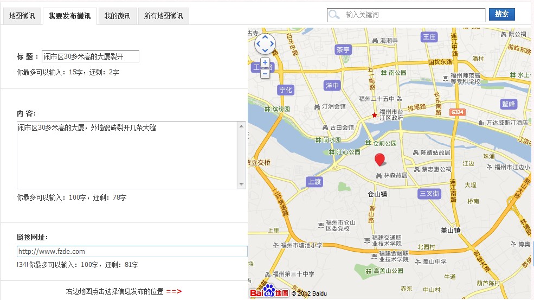Click 盖山中学 school marker
Viewport: 534px width, 300px height.
coord(431,262)
